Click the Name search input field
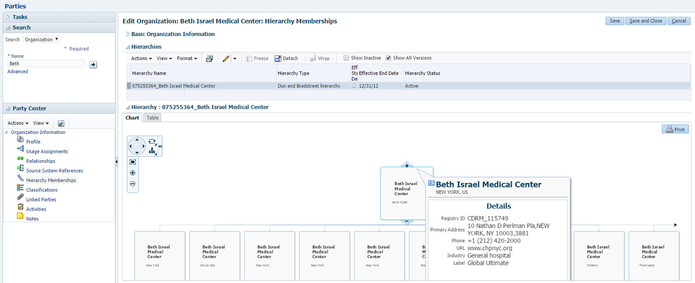The image size is (695, 283). click(x=46, y=64)
